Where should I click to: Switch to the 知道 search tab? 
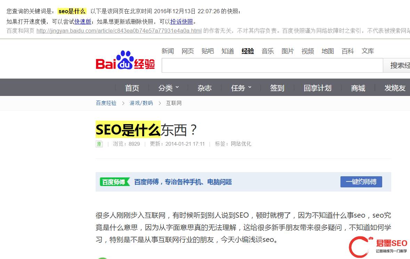pyautogui.click(x=227, y=51)
